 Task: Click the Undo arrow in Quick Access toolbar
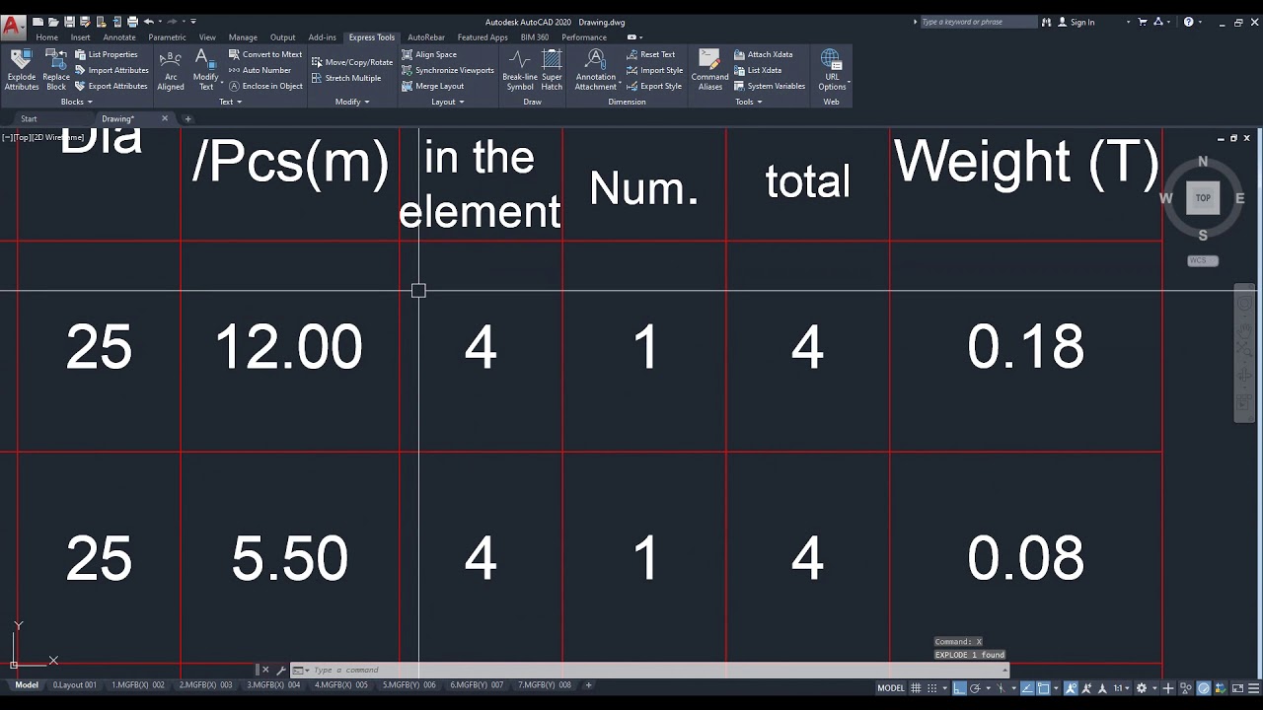tap(149, 22)
